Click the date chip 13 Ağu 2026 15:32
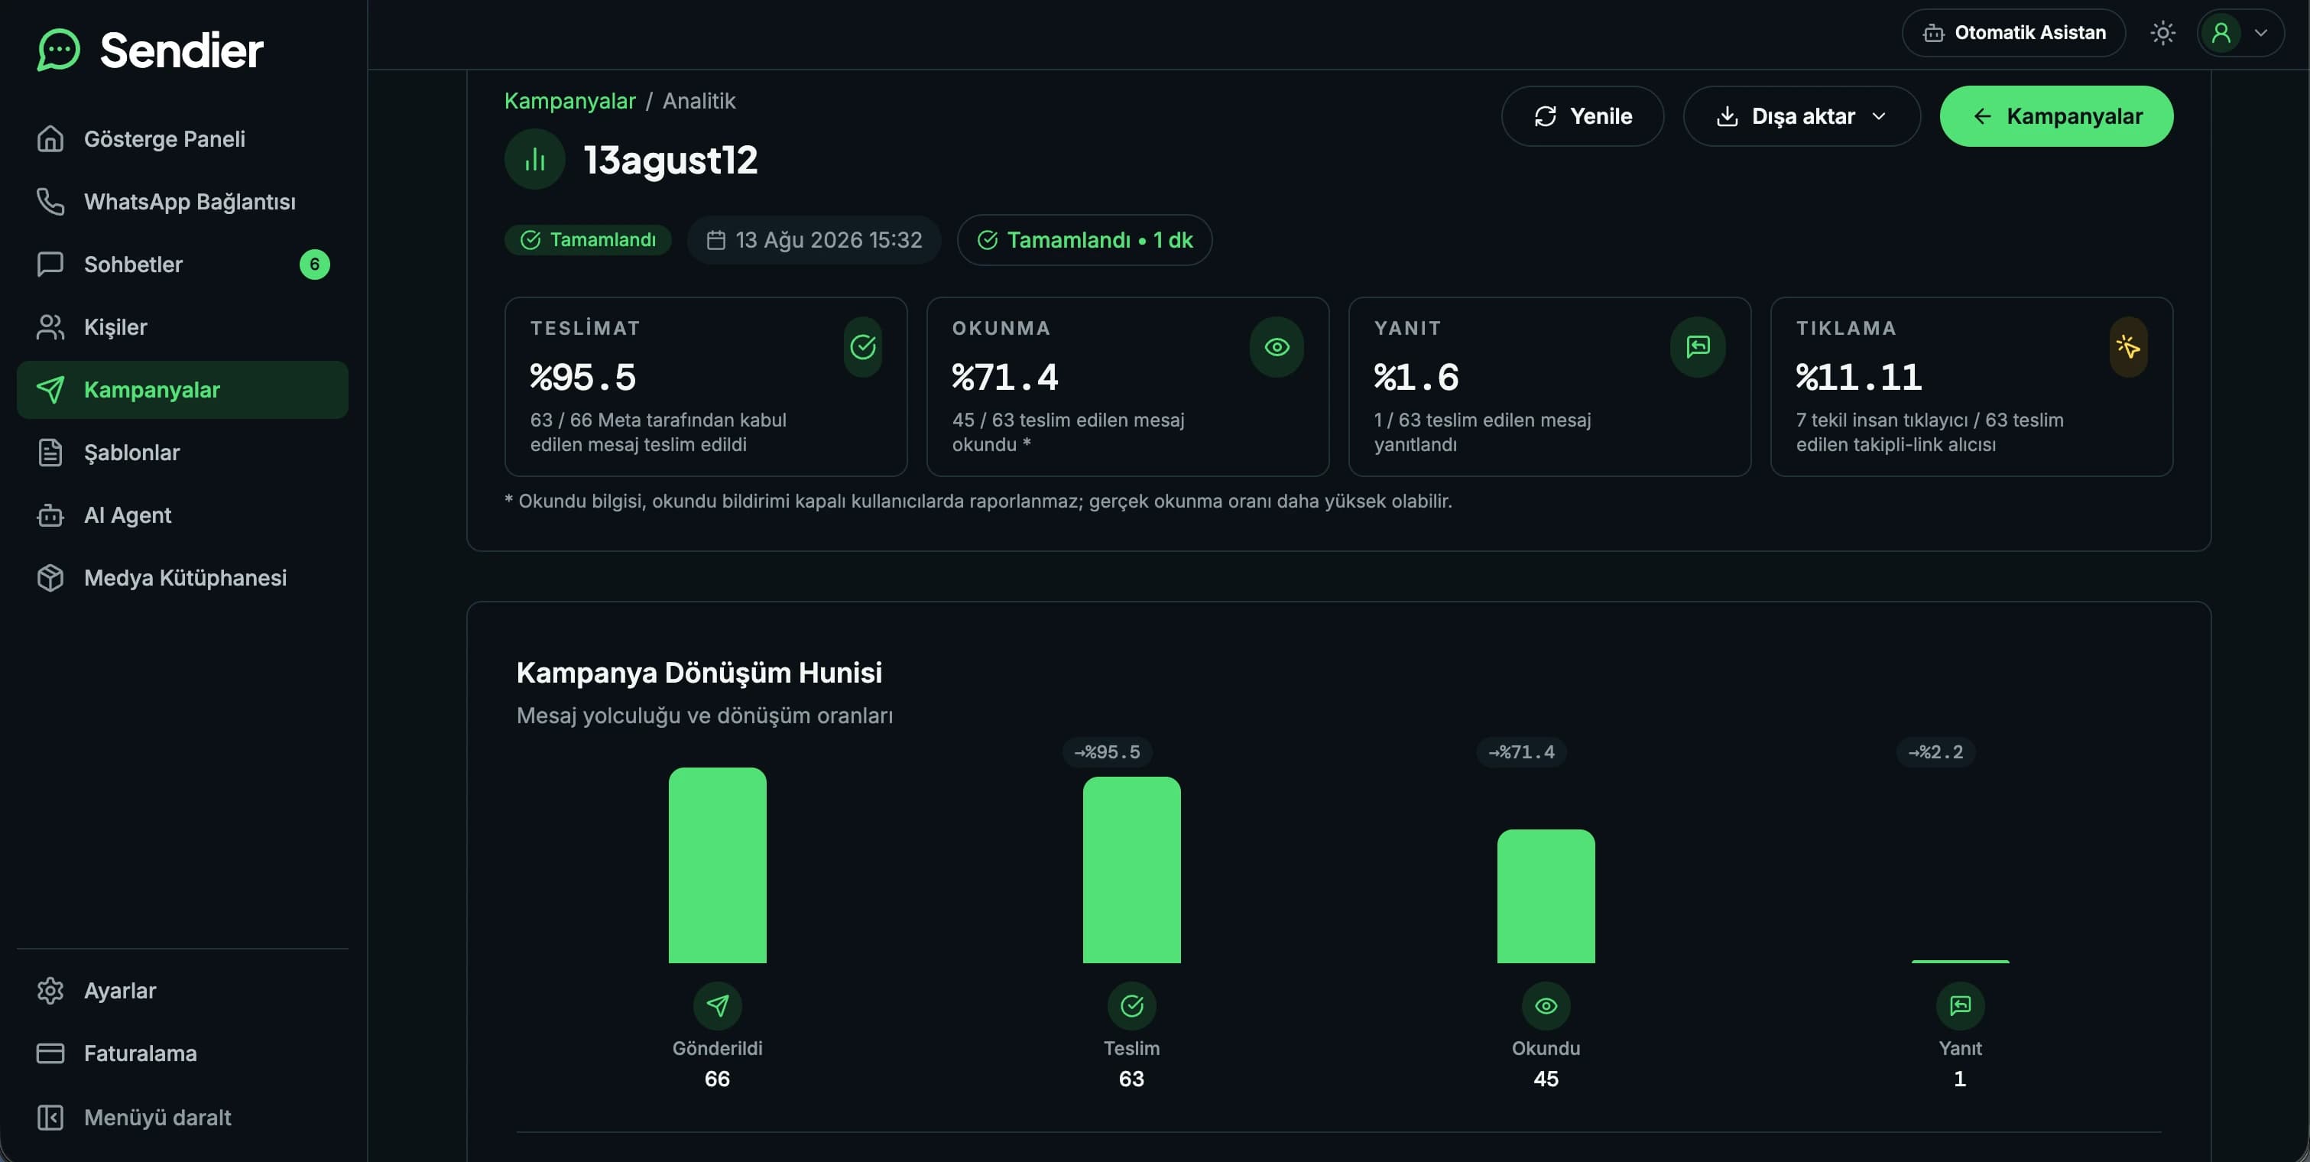 point(813,240)
